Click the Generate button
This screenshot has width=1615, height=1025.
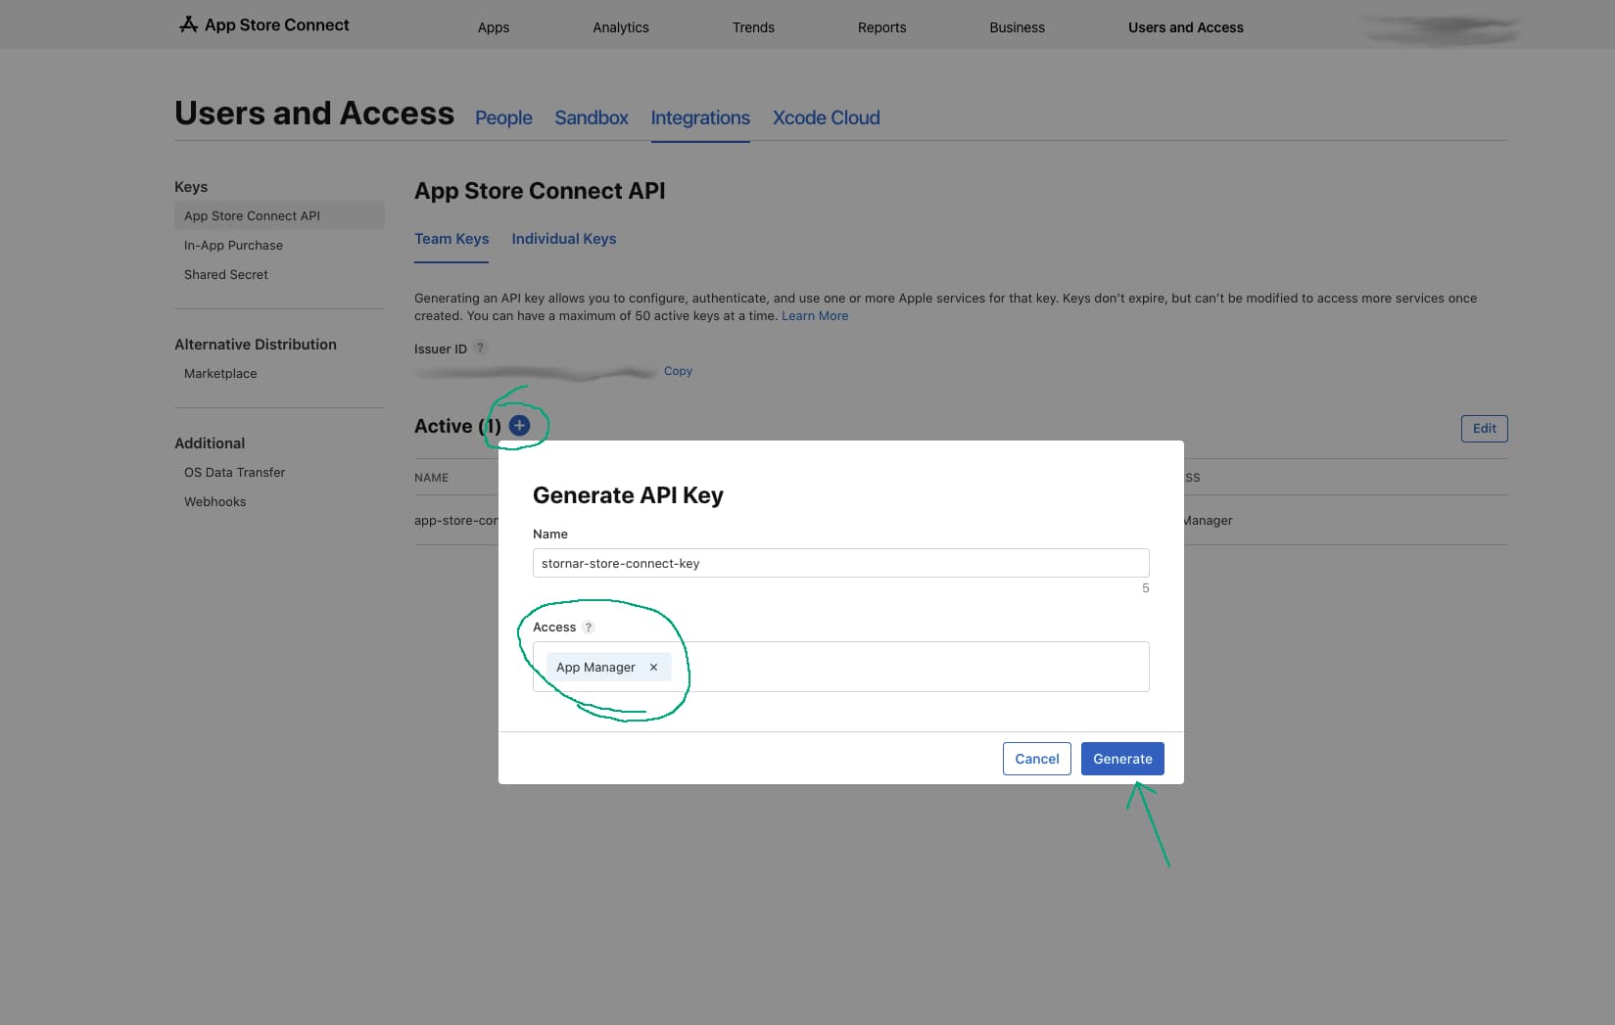[1122, 759]
